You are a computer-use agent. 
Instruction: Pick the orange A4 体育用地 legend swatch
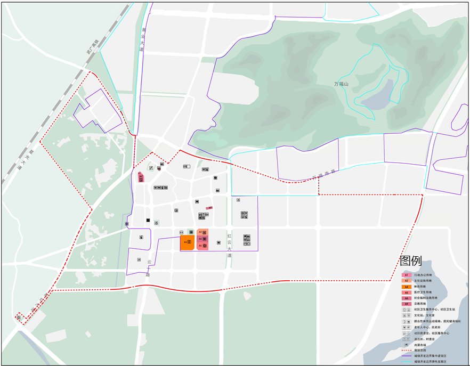click(407, 287)
